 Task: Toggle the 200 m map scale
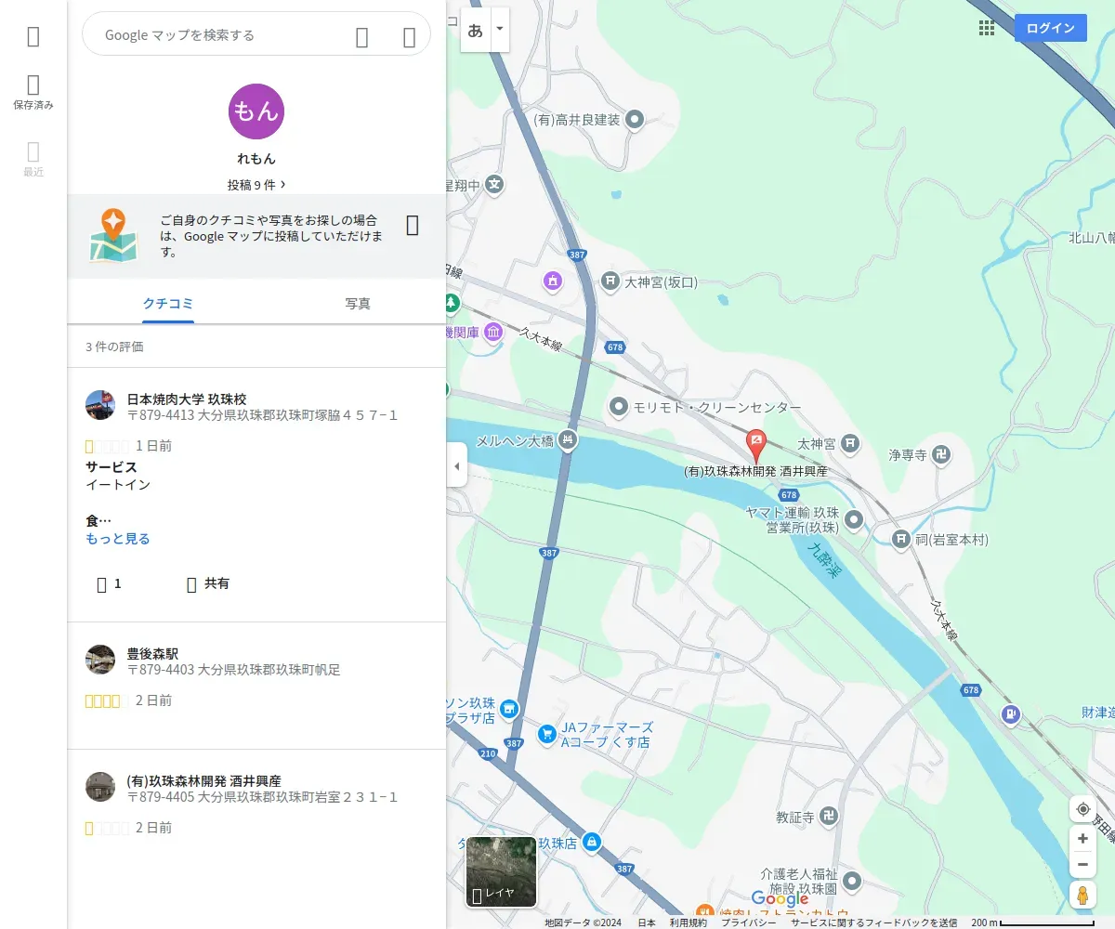[x=1032, y=922]
